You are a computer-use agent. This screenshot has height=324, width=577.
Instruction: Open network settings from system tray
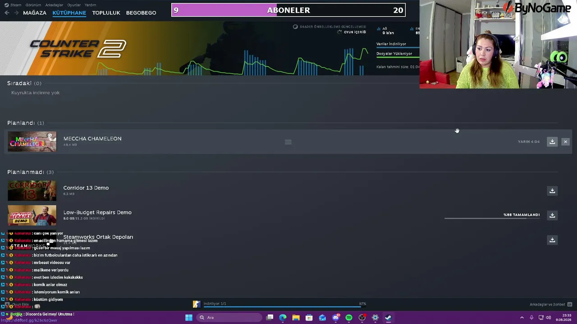(541, 318)
